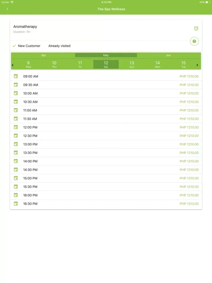Viewport: 212px width, 283px height.
Task: Select the Already visited option
Action: coord(59,46)
